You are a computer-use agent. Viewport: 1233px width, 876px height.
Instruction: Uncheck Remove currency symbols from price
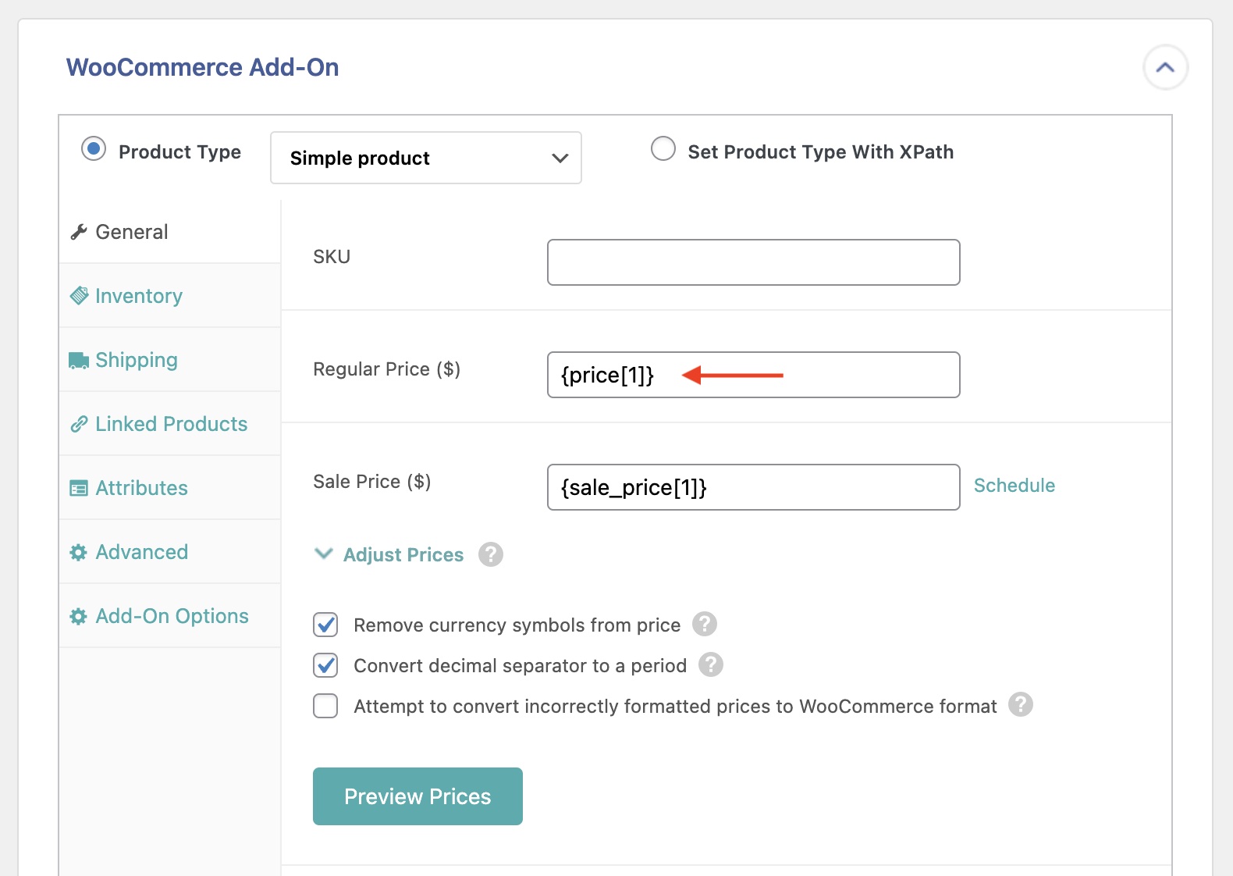click(325, 625)
